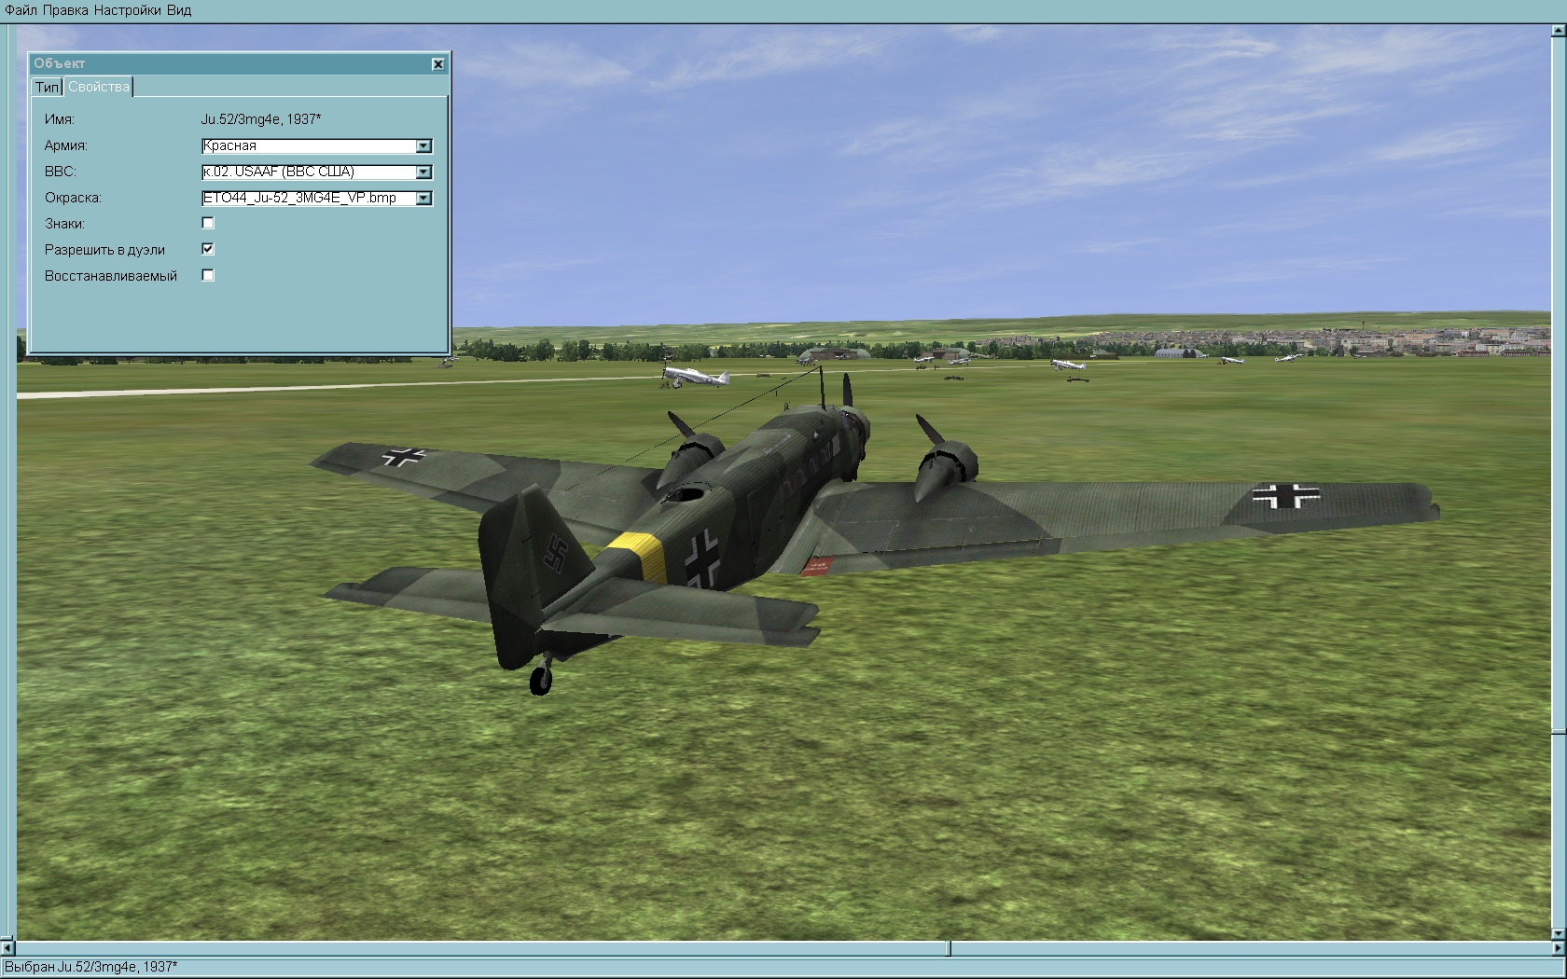
Task: Click status text 'Выбран Ju.52/3mg4e, 1937*'
Action: [x=90, y=967]
